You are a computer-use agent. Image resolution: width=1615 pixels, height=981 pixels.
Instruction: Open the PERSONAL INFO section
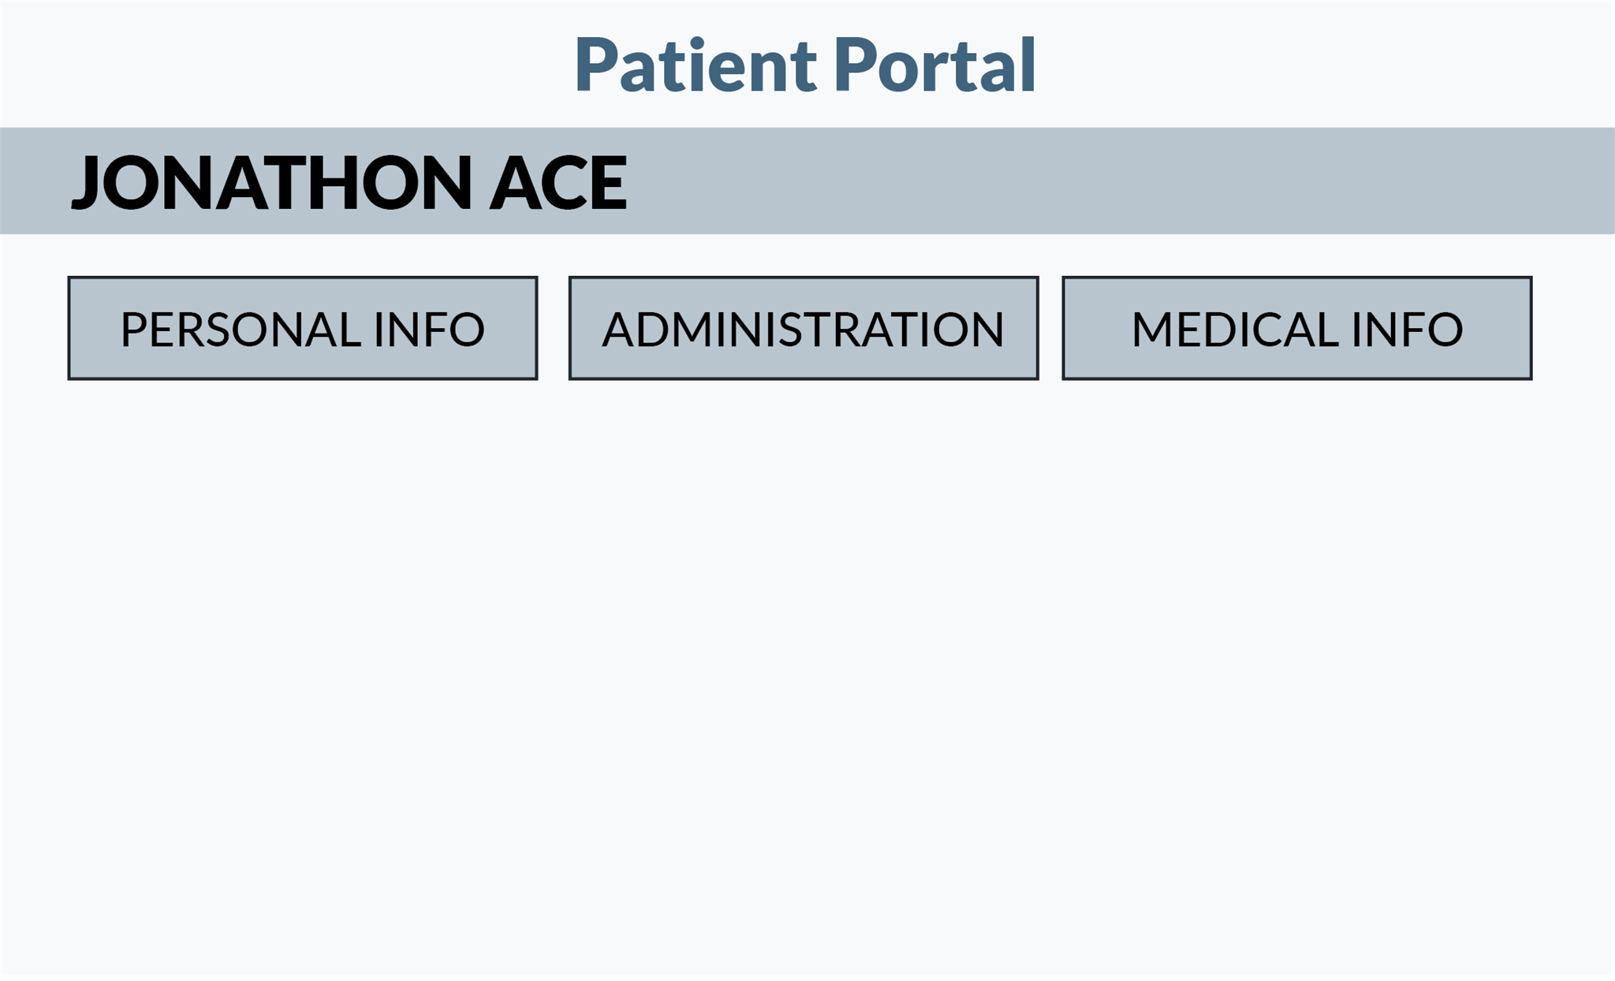[x=303, y=328]
